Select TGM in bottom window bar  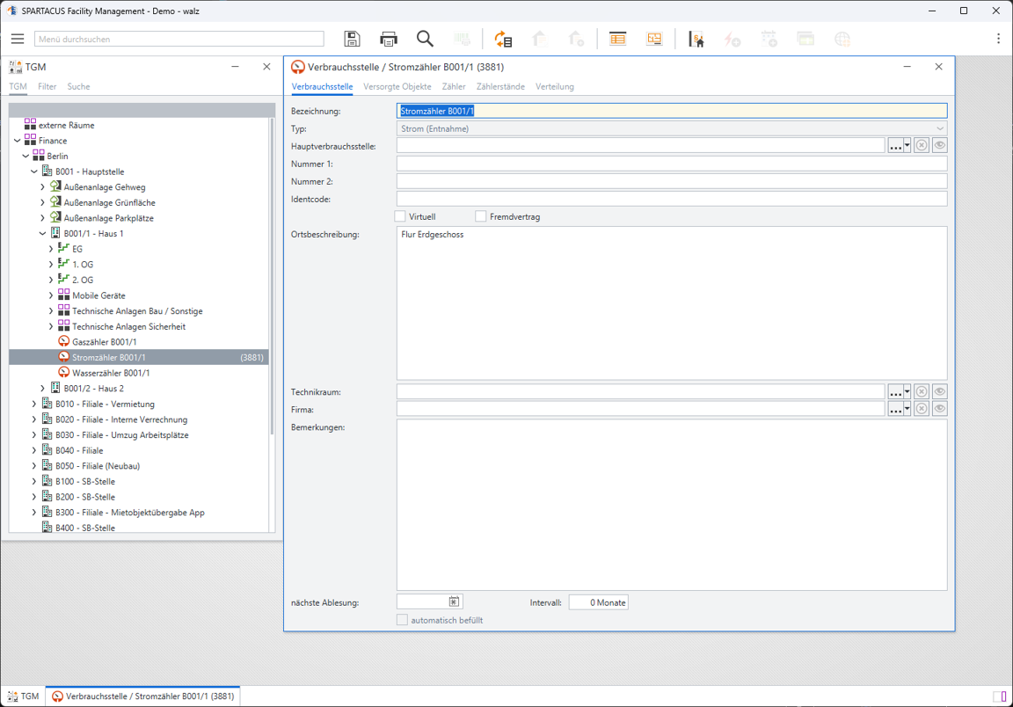[23, 696]
